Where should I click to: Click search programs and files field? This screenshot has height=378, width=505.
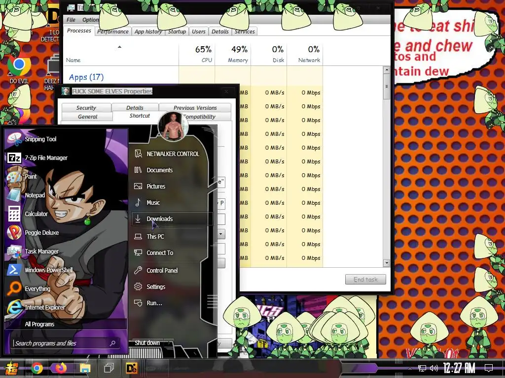(x=66, y=343)
